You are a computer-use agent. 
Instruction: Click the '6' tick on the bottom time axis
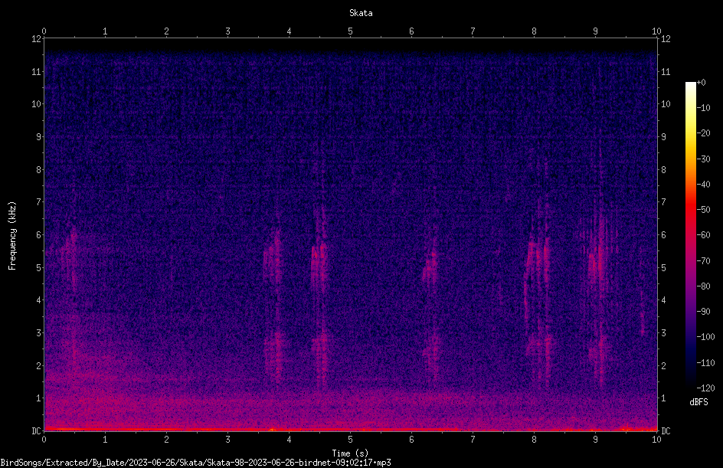[x=411, y=440]
